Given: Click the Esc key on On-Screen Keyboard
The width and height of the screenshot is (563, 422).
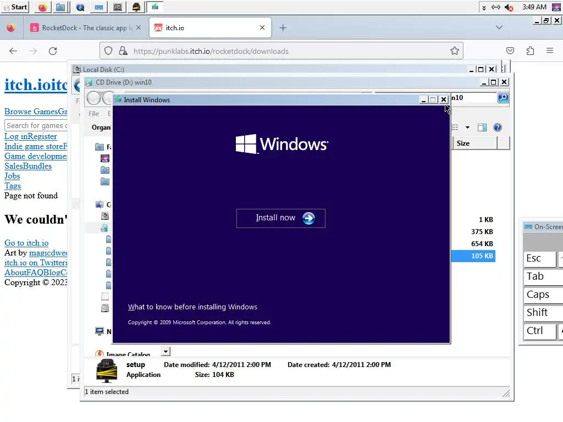Looking at the screenshot, I should [x=540, y=258].
